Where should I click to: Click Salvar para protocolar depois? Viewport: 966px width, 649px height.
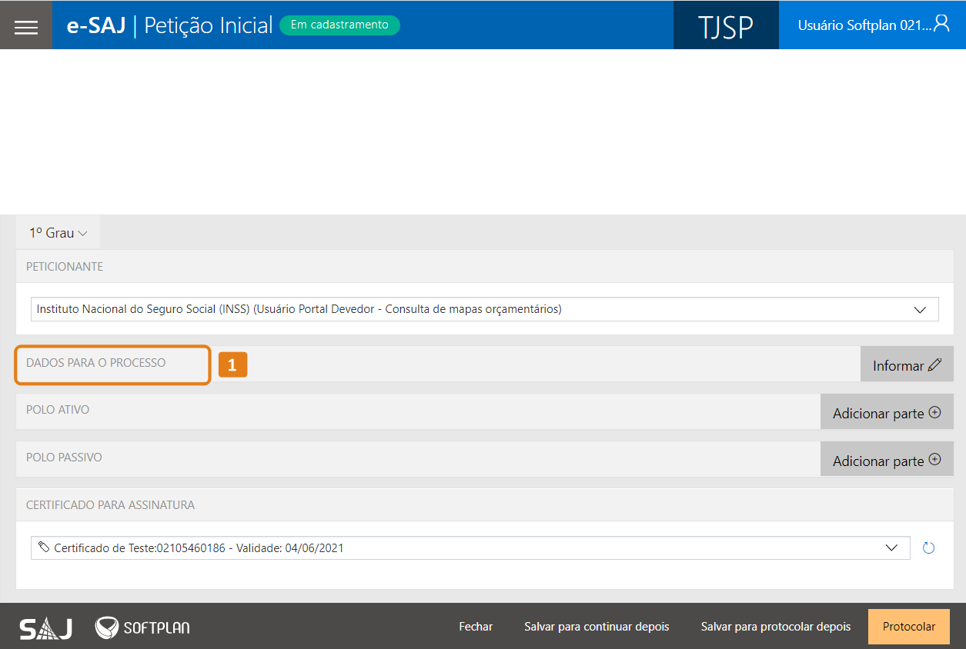[x=776, y=627]
